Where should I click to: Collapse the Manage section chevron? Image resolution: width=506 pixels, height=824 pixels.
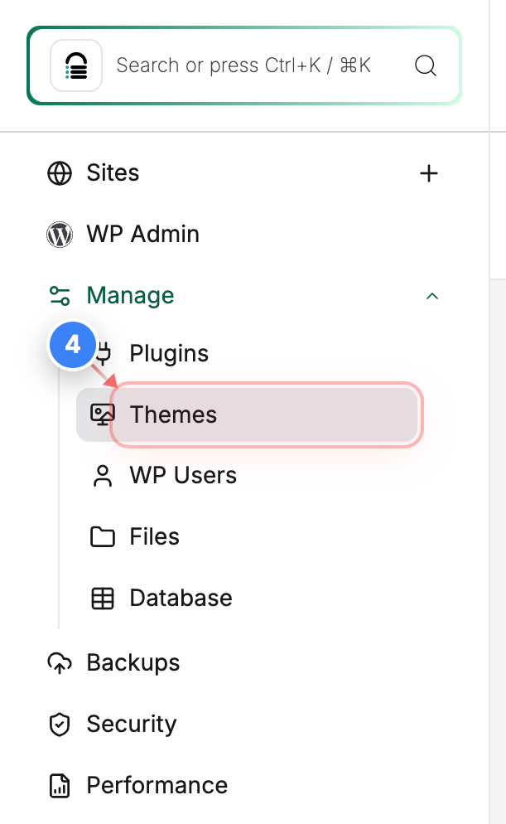click(431, 296)
